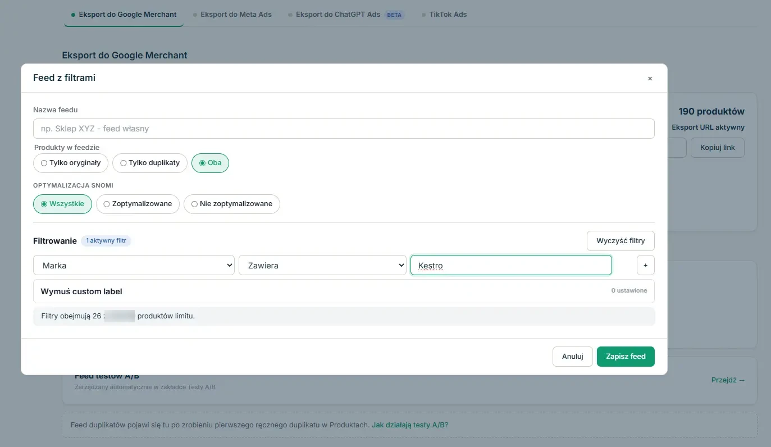Choose Nie zoptymalizowane radio option
The width and height of the screenshot is (771, 447).
point(232,204)
